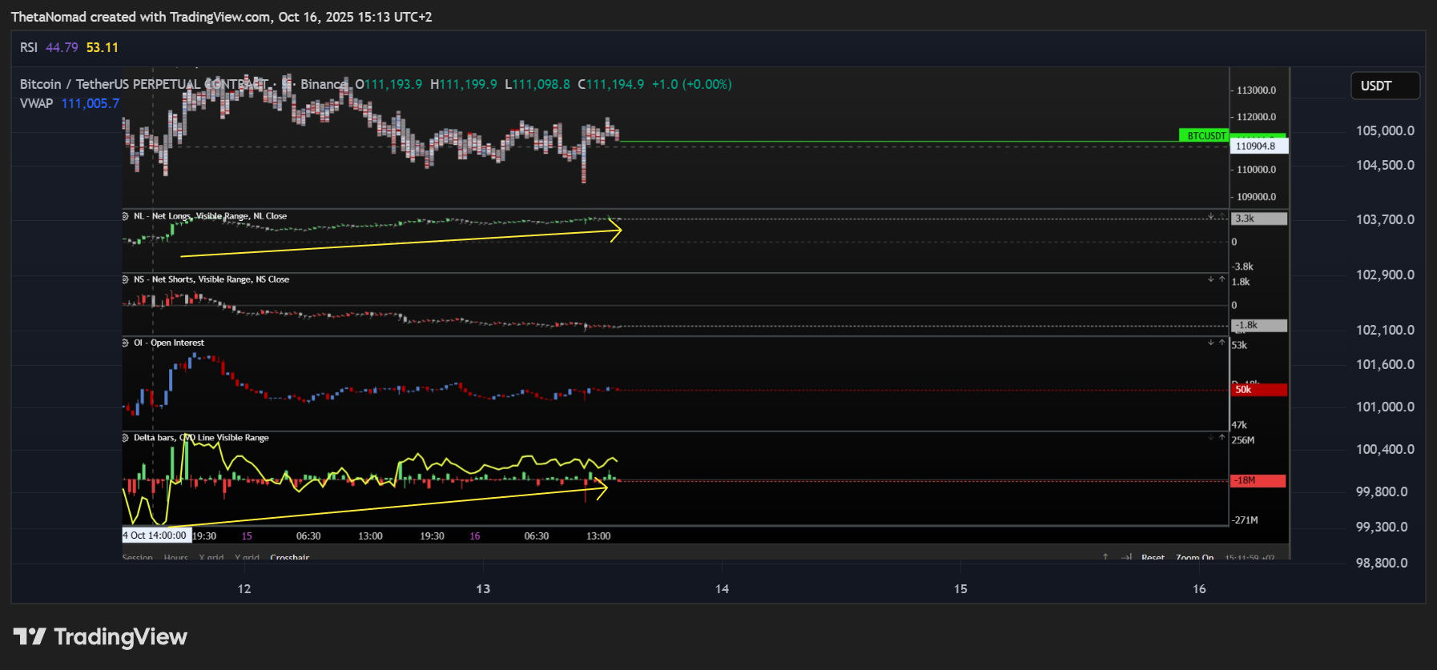Screen dimensions: 1437x670
Task: Click the down arrow of Delta bars pane
Action: point(1211,438)
